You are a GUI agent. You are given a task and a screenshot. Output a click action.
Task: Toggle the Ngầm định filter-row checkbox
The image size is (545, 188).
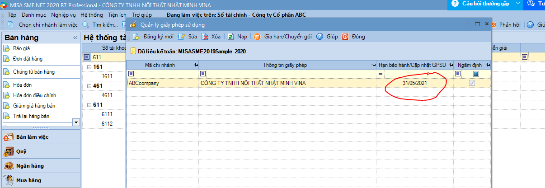coord(476,74)
